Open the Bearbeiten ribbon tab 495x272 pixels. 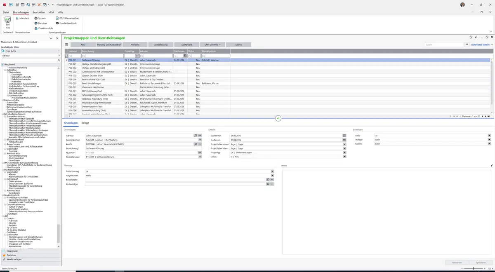point(38,12)
